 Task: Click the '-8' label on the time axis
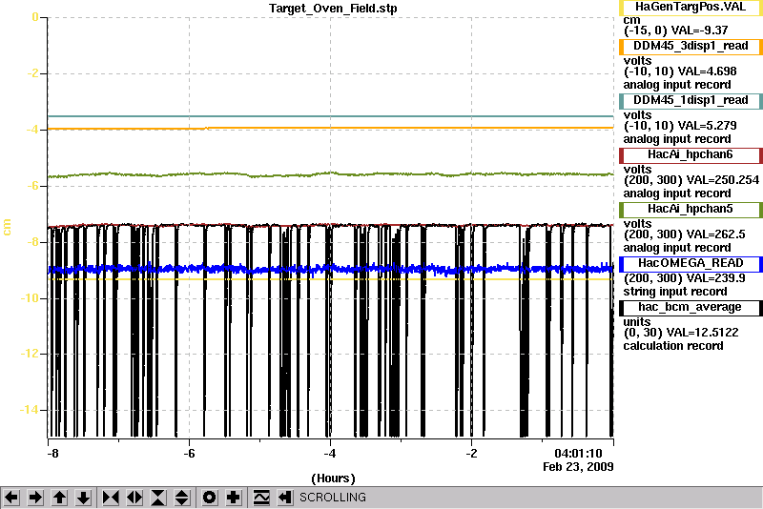tap(52, 454)
